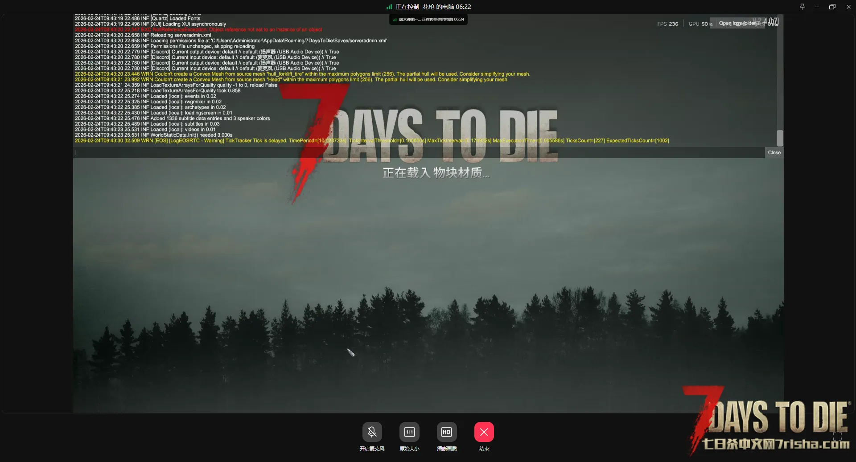Click the yellow EOS TickTracker warning line
Image resolution: width=856 pixels, height=462 pixels.
371,141
